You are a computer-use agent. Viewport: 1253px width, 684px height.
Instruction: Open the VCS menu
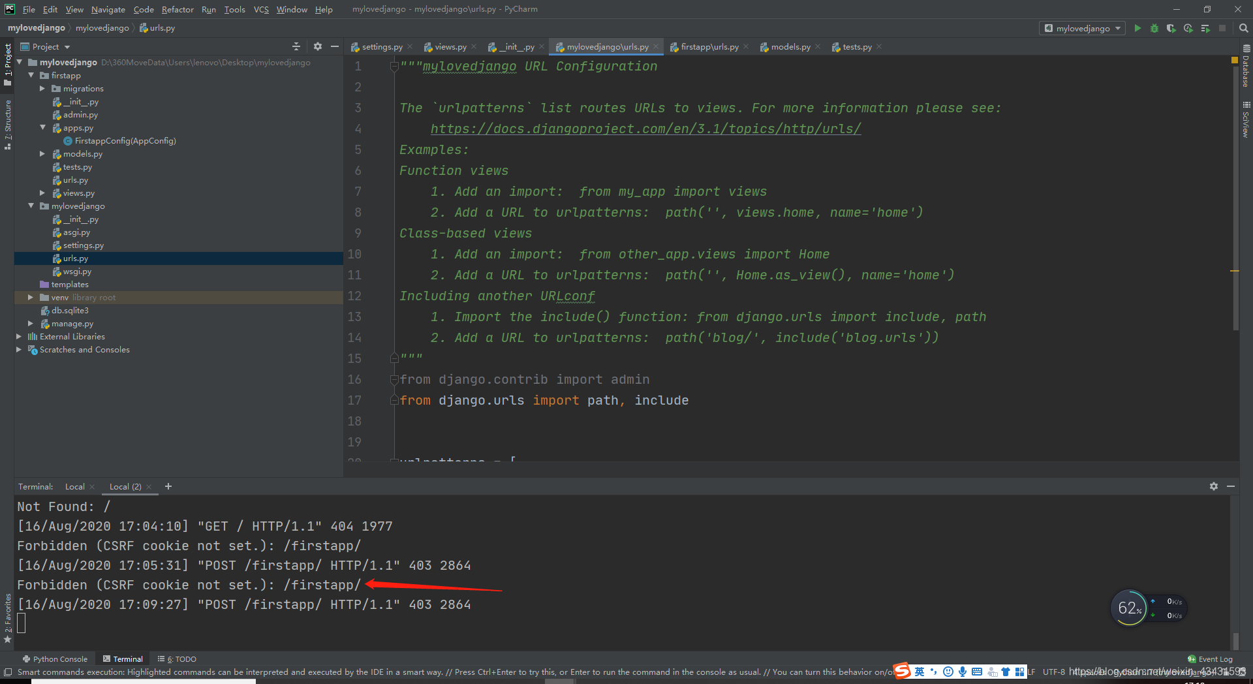261,9
